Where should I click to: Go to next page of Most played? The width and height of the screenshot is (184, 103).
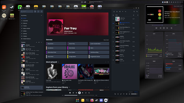(x=108, y=62)
